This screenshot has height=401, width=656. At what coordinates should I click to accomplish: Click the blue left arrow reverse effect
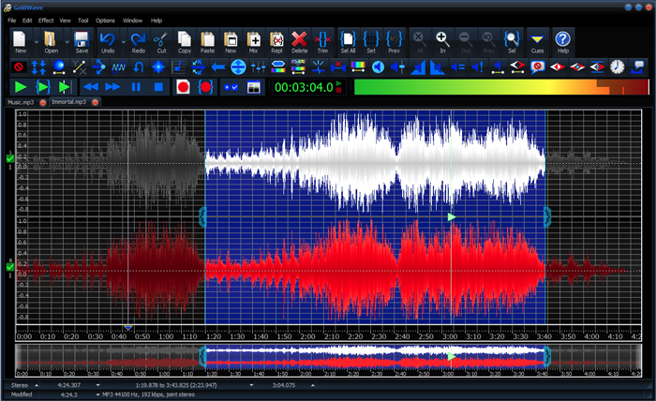coord(218,67)
